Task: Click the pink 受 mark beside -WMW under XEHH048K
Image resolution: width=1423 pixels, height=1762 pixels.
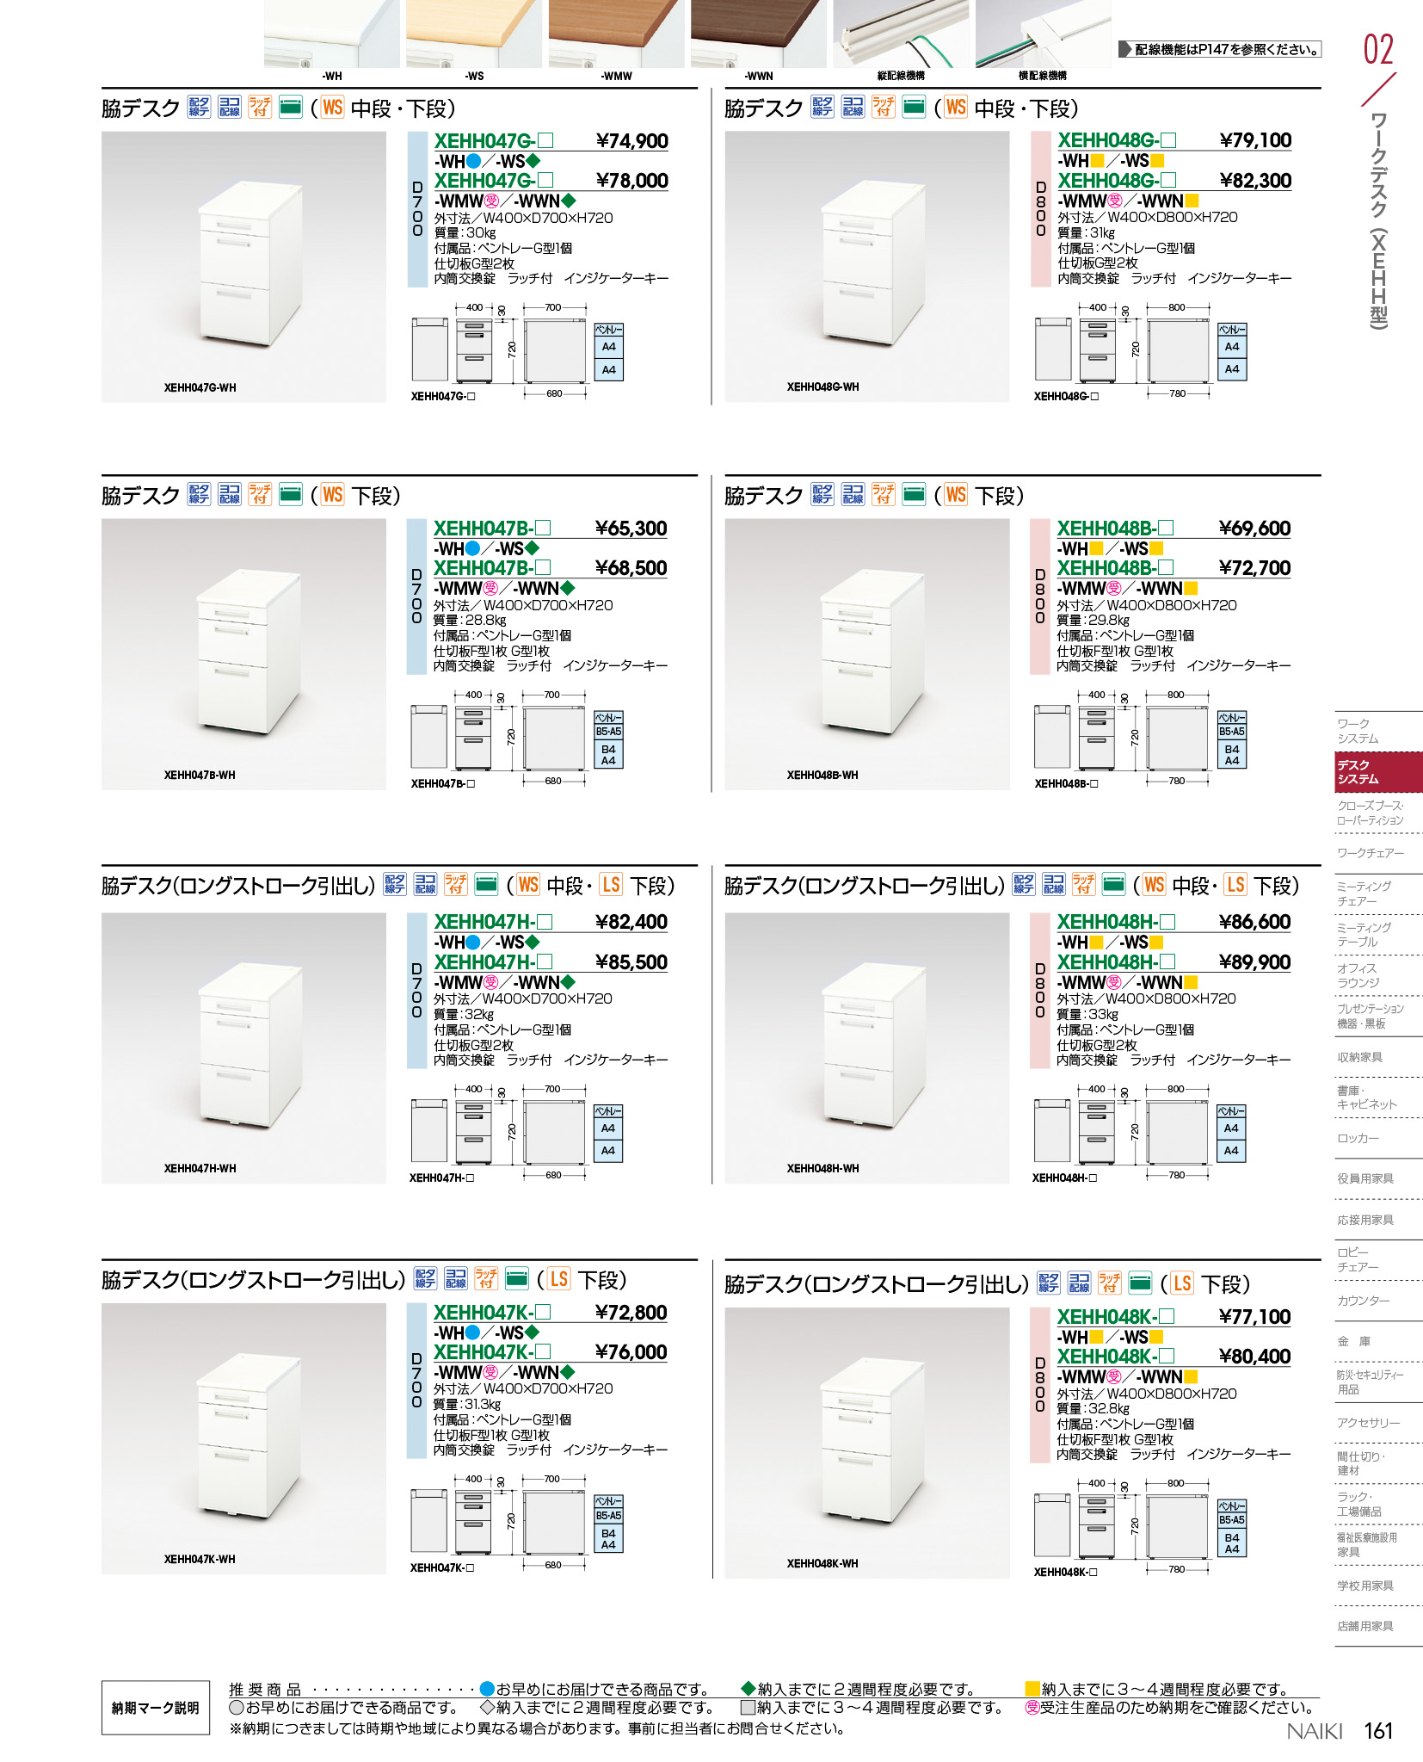Action: click(x=1113, y=1376)
